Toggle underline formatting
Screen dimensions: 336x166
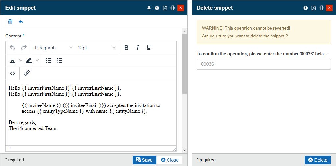149,48
